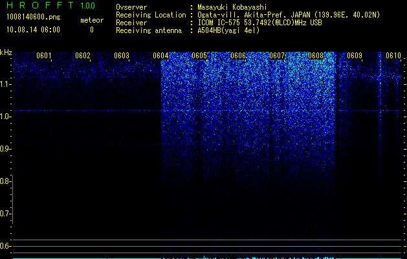Click the 0.7 kHz axis label
Screen dimensions: 407x259
[5, 214]
